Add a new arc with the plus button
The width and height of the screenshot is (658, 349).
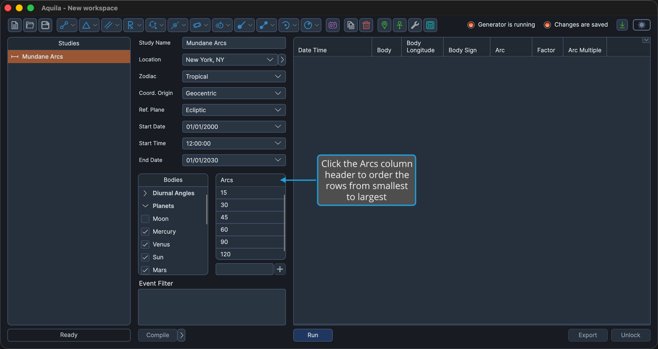[280, 269]
